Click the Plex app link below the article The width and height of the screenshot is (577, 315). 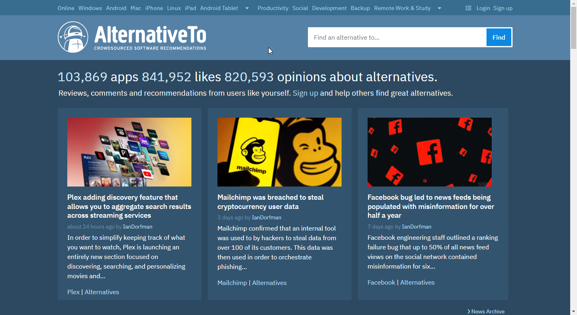point(74,292)
